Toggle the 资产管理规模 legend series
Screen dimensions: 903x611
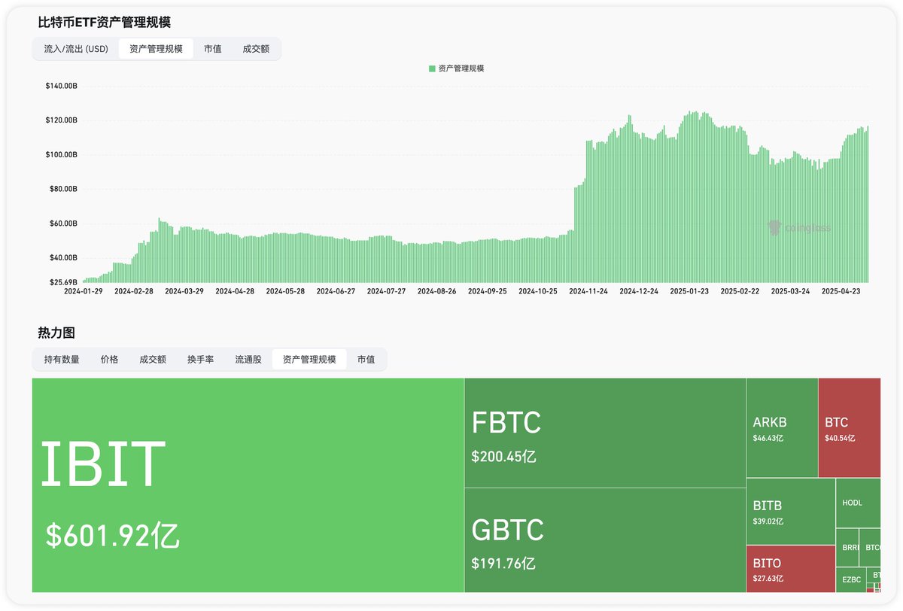[x=456, y=68]
